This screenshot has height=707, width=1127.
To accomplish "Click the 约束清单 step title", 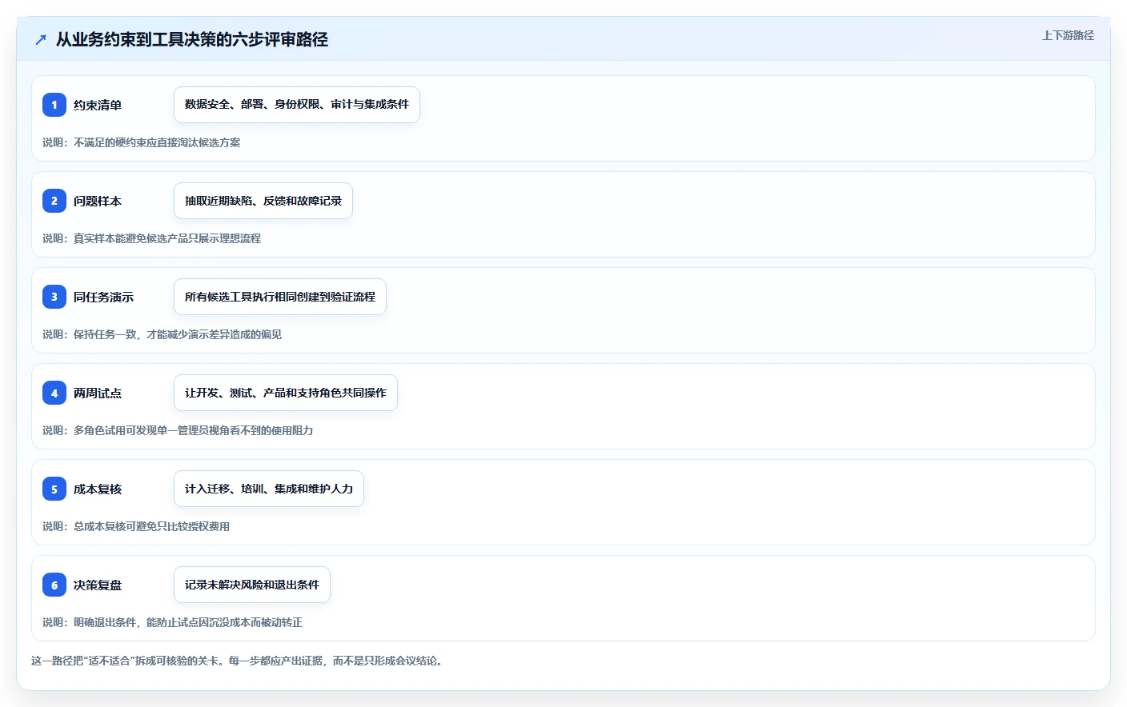I will (98, 105).
